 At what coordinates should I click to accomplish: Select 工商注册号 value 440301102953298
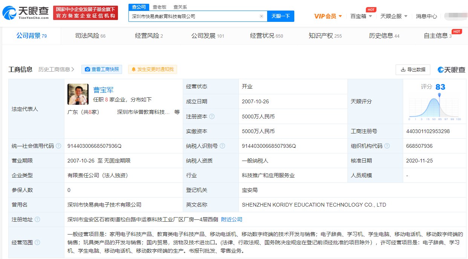[x=428, y=131]
